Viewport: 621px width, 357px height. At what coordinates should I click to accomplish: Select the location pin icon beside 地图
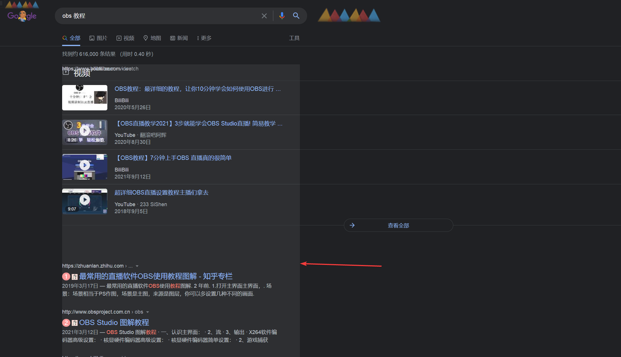coord(146,38)
